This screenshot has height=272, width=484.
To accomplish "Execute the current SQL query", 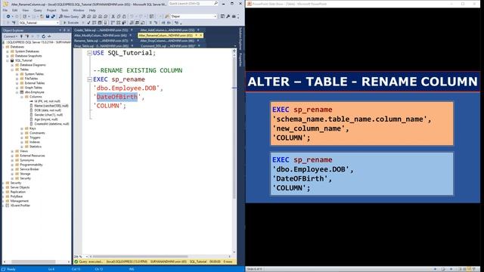I will pos(70,23).
